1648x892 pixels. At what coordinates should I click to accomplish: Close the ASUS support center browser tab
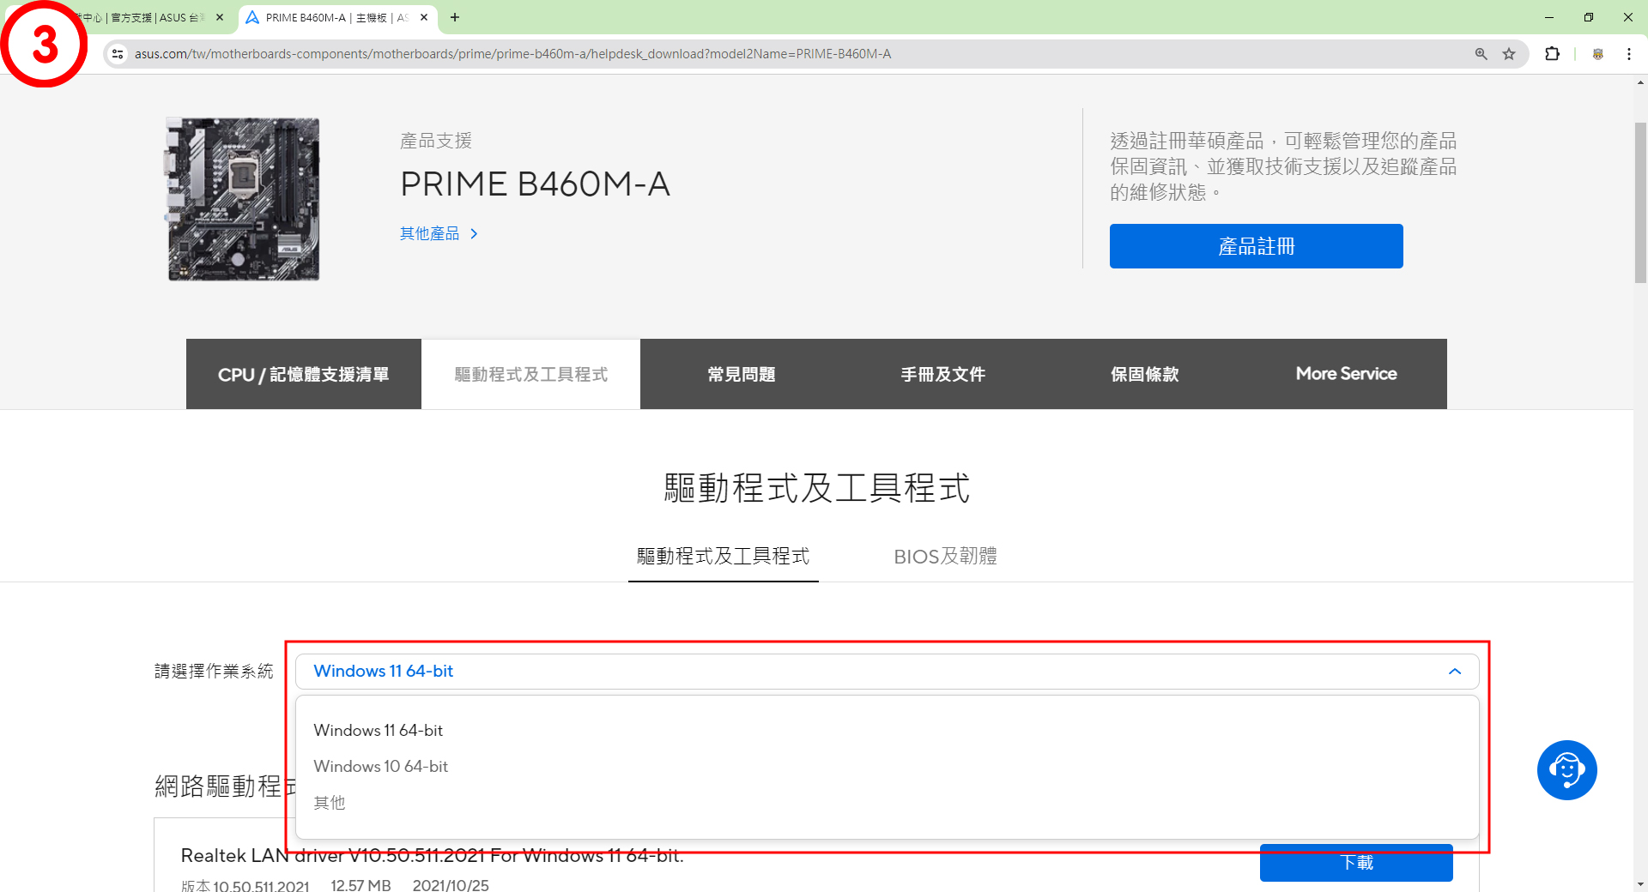click(x=220, y=17)
